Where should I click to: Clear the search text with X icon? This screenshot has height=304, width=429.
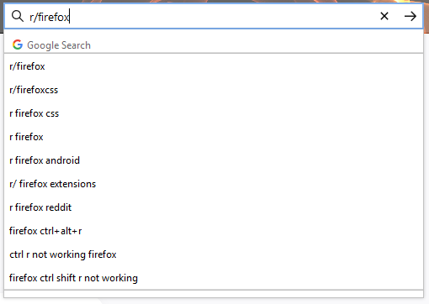tap(384, 16)
